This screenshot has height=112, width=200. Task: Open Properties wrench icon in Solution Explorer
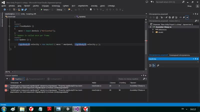point(184,17)
